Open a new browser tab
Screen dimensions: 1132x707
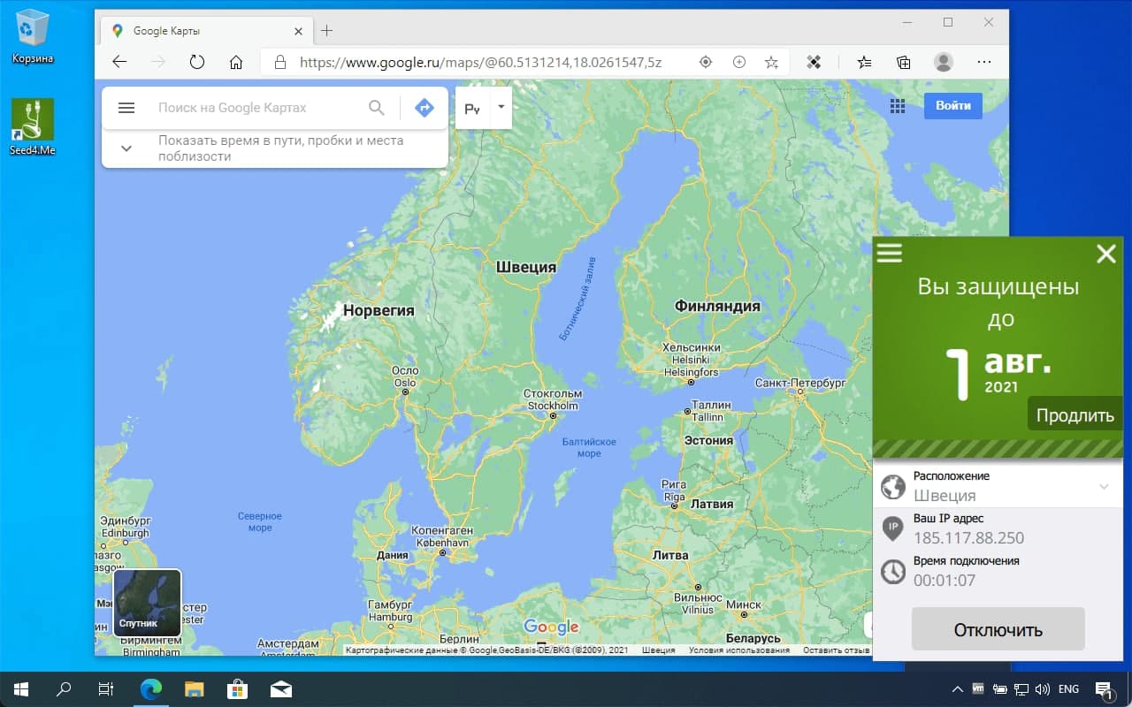(x=326, y=30)
